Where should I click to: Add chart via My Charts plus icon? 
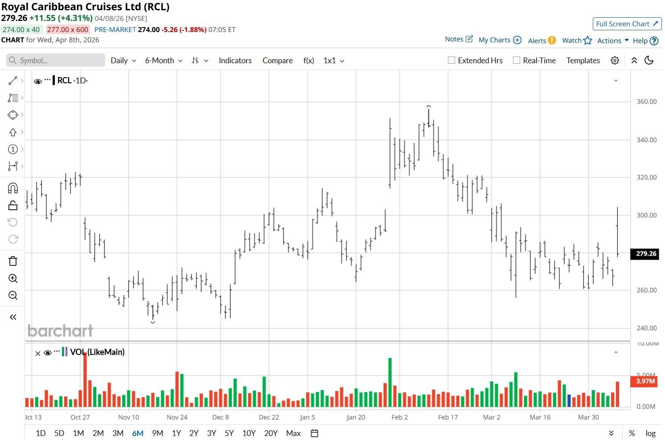[x=517, y=40]
